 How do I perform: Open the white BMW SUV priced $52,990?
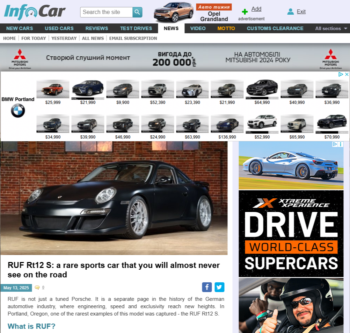tap(262, 123)
